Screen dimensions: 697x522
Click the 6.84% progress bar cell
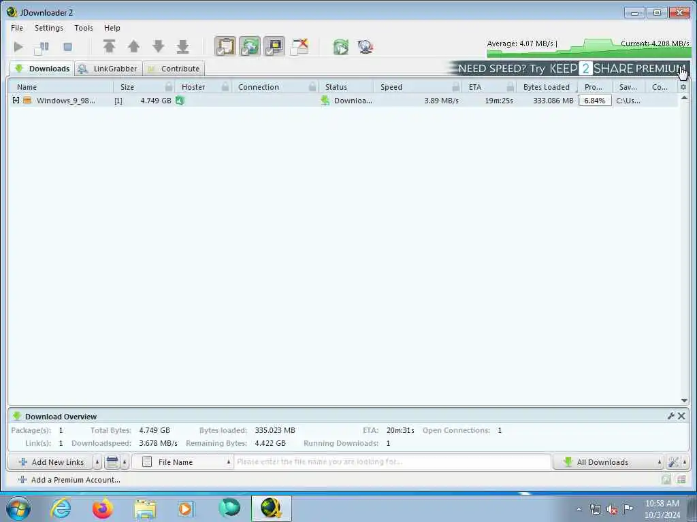coord(595,101)
